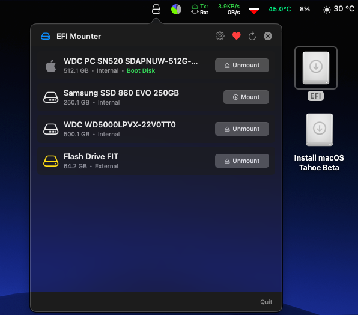Click the 45.0°C temperature menu bar item
Image resolution: width=358 pixels, height=315 pixels.
(x=280, y=9)
